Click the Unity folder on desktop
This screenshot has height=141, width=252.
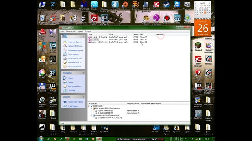pos(63,129)
